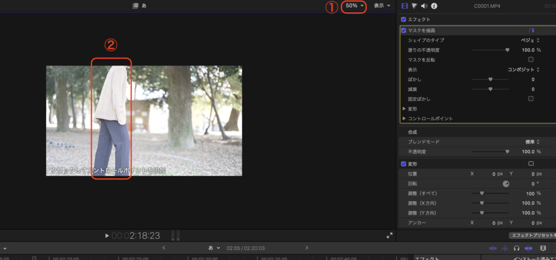Screen dimensions: 556x260
Task: Open the video inspector tab icon
Action: point(404,6)
